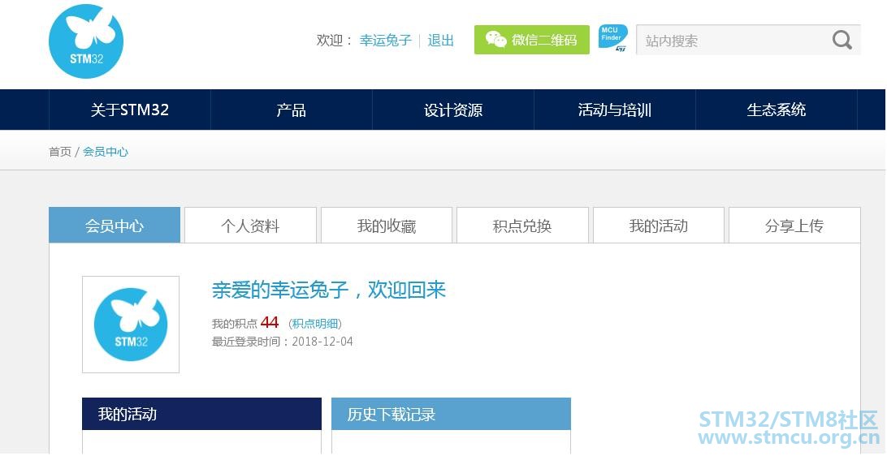887x456 pixels.
Task: Open the 幸运兔子 username link
Action: click(386, 41)
